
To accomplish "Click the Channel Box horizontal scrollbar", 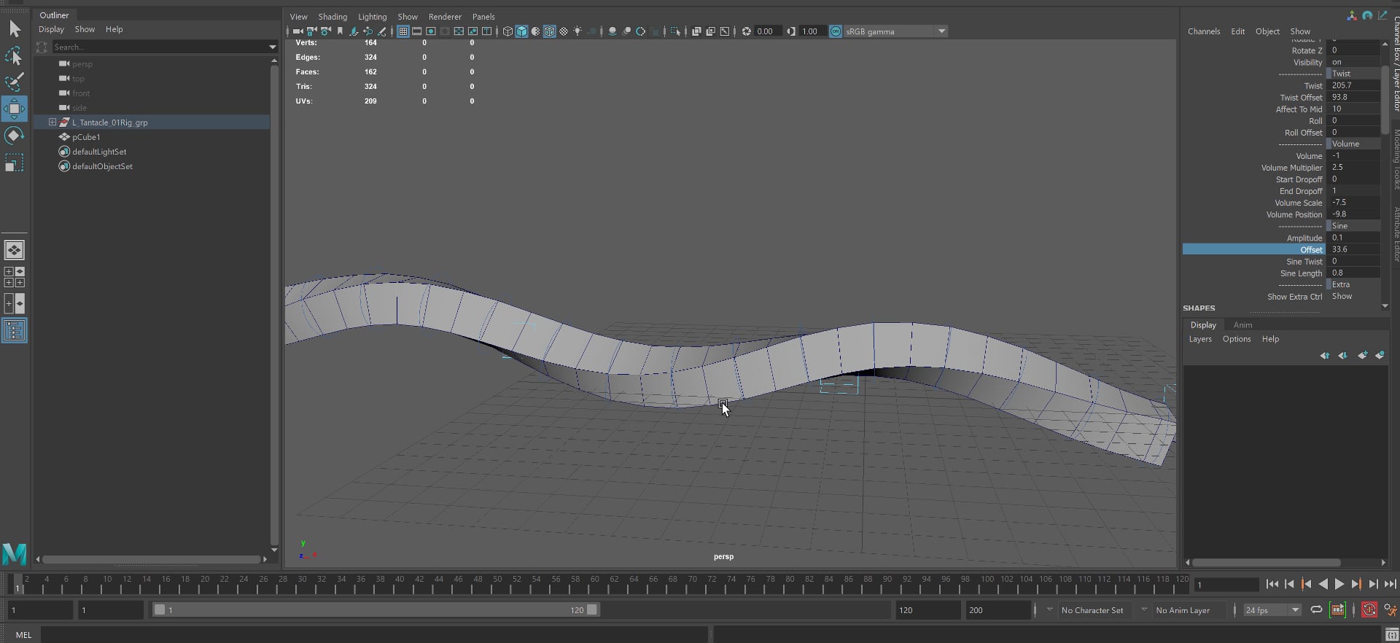I will [1266, 563].
